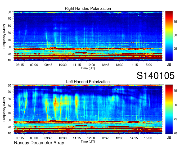Click the Time (UT) label under Left Handed plot
Image resolution: width=180 pixels, height=146 pixels.
pyautogui.click(x=88, y=142)
